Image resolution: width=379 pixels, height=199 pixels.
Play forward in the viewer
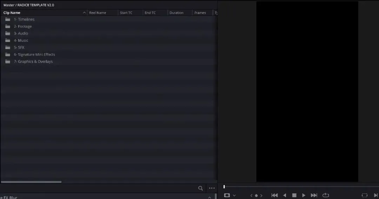point(304,195)
